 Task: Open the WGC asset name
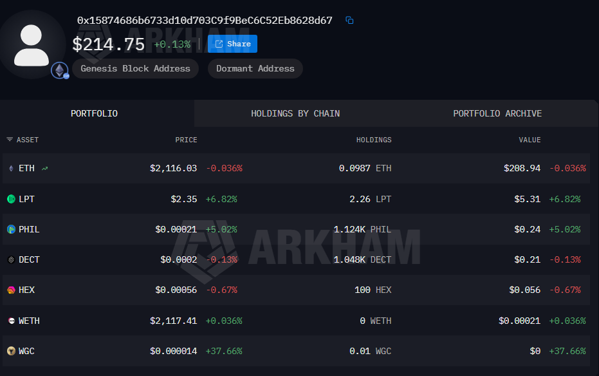click(27, 351)
